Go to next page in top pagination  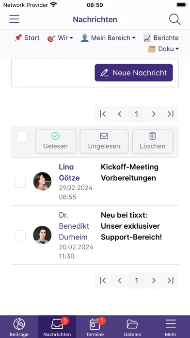(154, 114)
